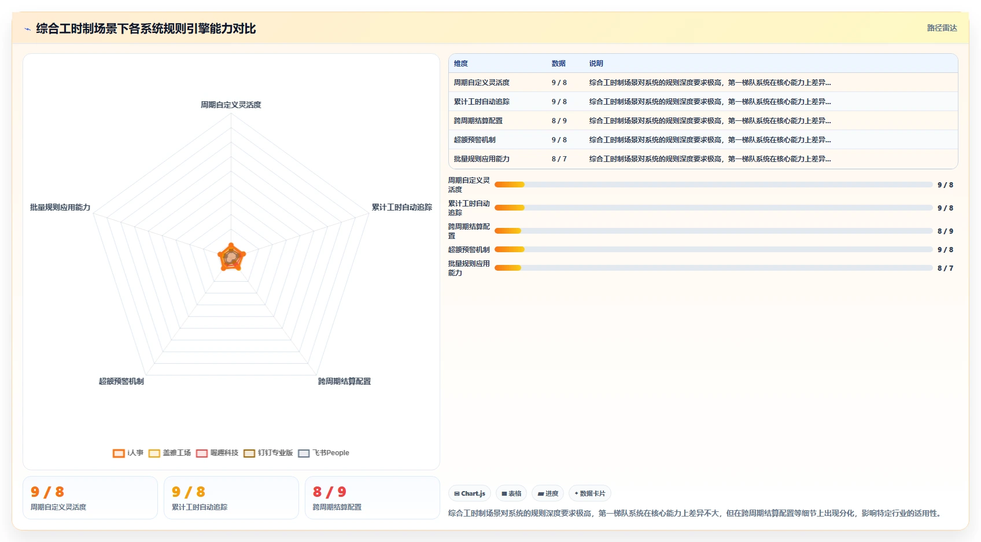Click the 跨周期结算配置 progress bar
The image size is (981, 542).
(714, 231)
